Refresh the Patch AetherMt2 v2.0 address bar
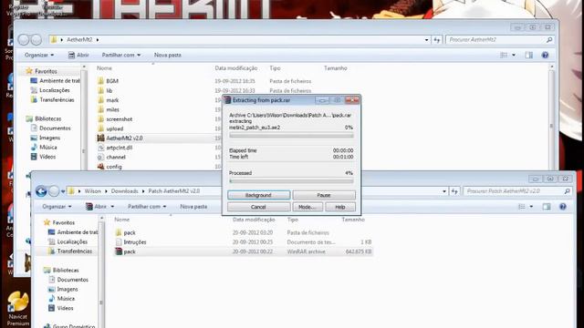The width and height of the screenshot is (584, 328). (454, 191)
